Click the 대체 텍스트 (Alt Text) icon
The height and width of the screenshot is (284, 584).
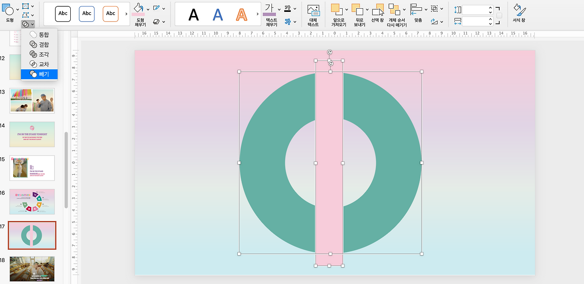pos(313,11)
